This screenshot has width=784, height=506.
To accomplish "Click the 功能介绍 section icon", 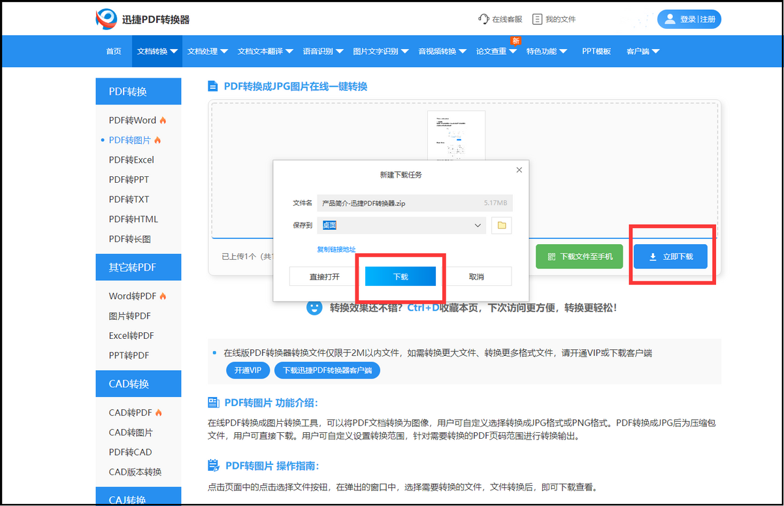I will [214, 402].
